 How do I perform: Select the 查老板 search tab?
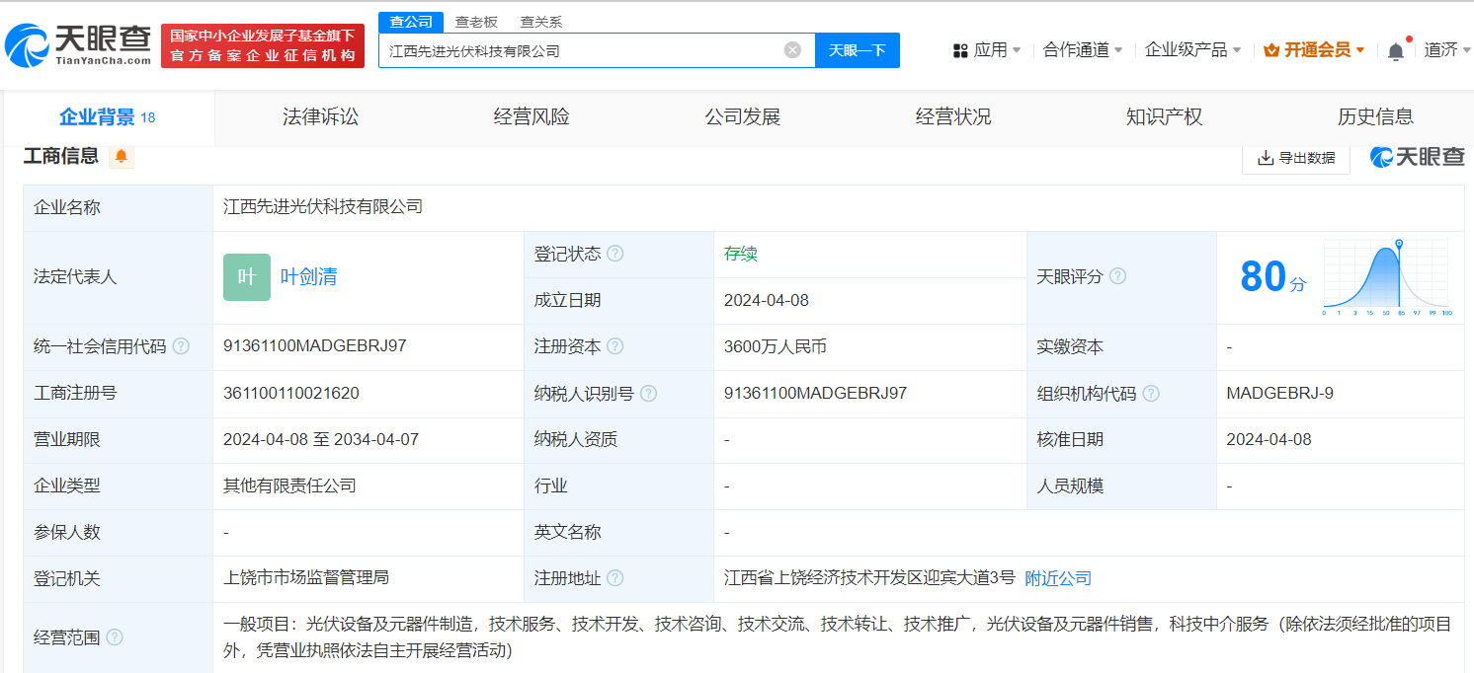point(476,22)
